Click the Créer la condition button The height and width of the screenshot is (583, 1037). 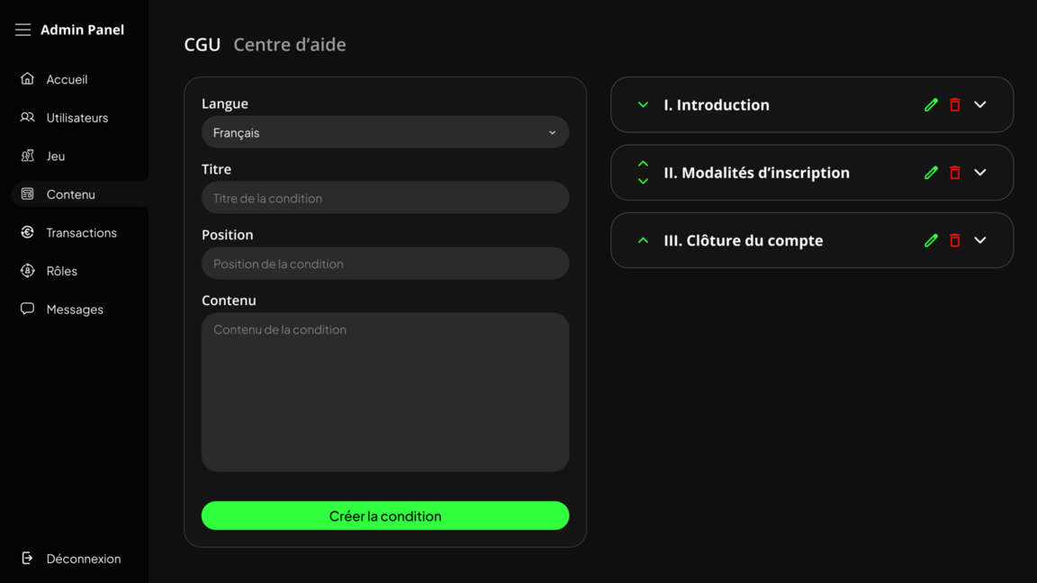pos(385,516)
